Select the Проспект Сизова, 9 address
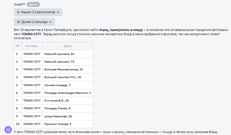Image resolution: width=231 pixels, height=135 pixels. tap(58, 124)
